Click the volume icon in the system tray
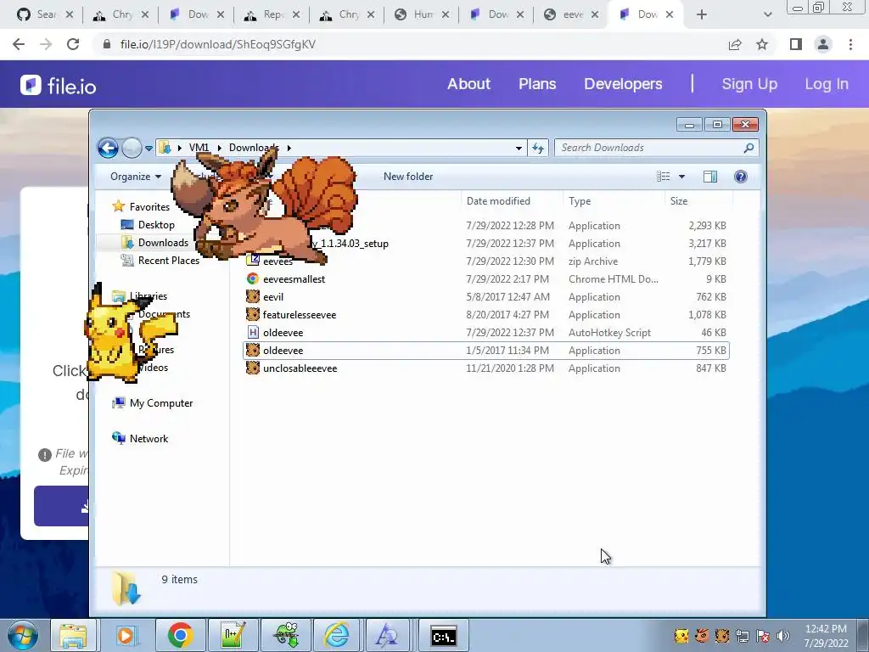Viewport: 869px width, 652px height. (782, 636)
